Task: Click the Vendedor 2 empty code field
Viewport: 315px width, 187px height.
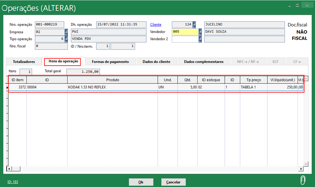Action: click(x=185, y=39)
